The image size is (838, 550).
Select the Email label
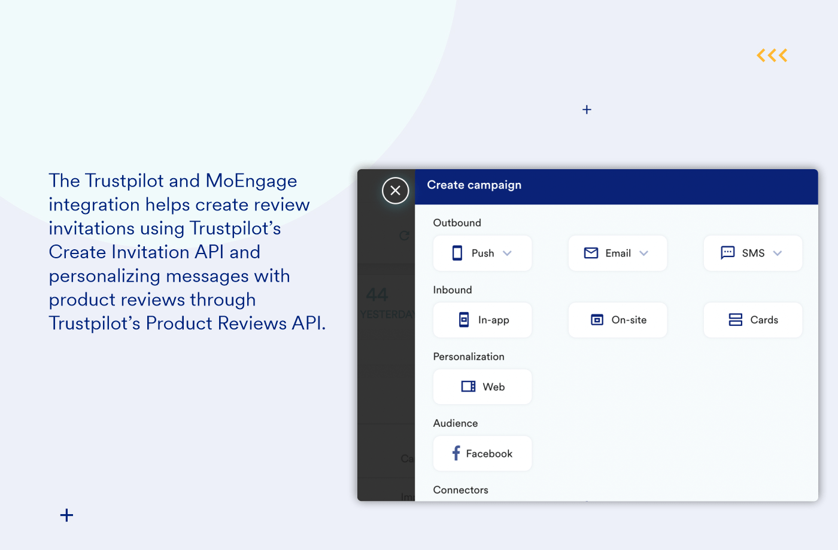tap(618, 253)
